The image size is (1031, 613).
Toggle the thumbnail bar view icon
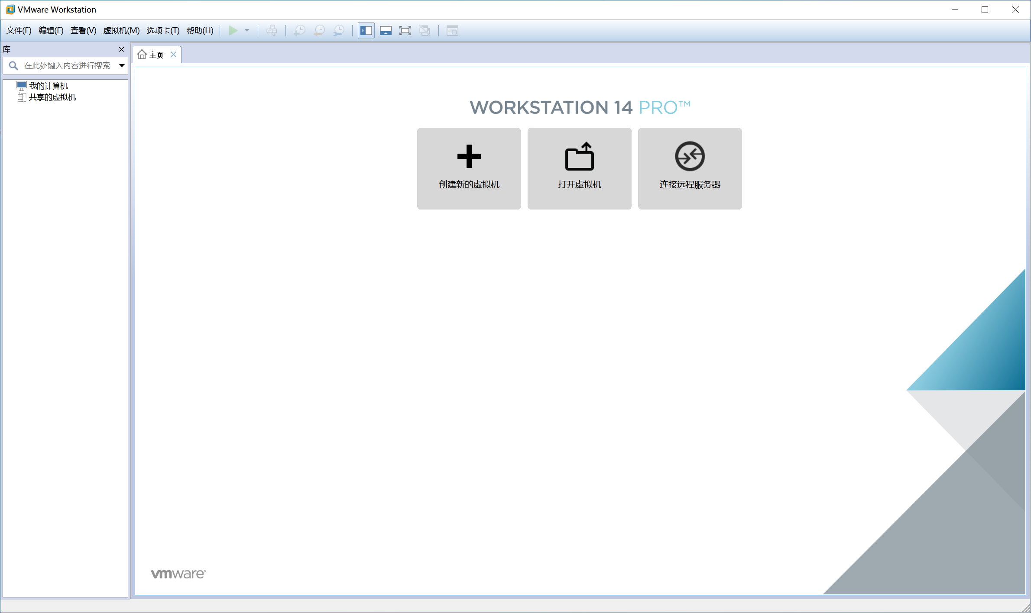coord(386,30)
